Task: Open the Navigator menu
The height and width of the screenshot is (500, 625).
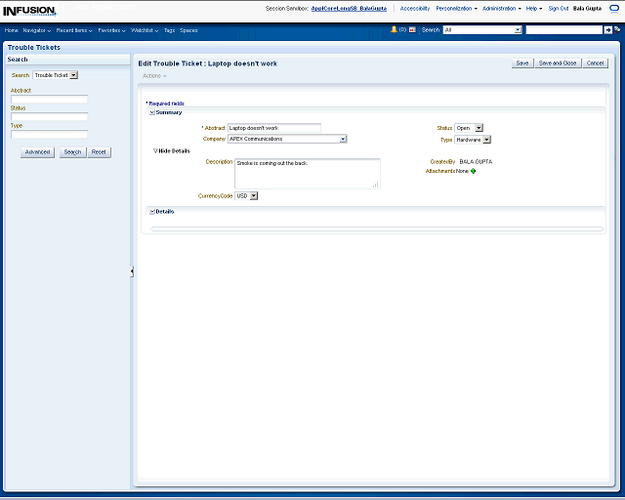Action: point(37,30)
